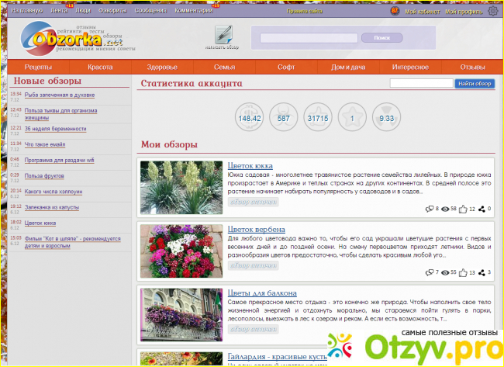The width and height of the screenshot is (504, 367).
Task: Open the Рыба запеченная в духовке link
Action: pos(58,95)
